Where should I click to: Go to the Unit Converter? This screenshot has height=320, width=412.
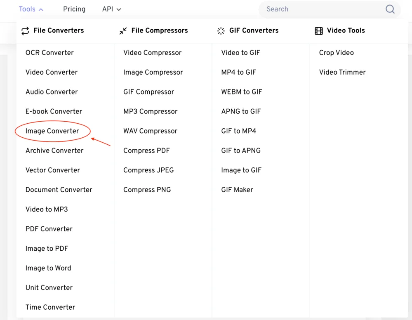[49, 288]
